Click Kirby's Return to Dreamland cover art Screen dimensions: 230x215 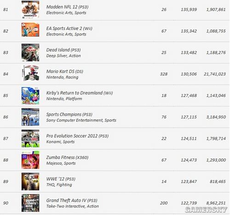point(30,96)
